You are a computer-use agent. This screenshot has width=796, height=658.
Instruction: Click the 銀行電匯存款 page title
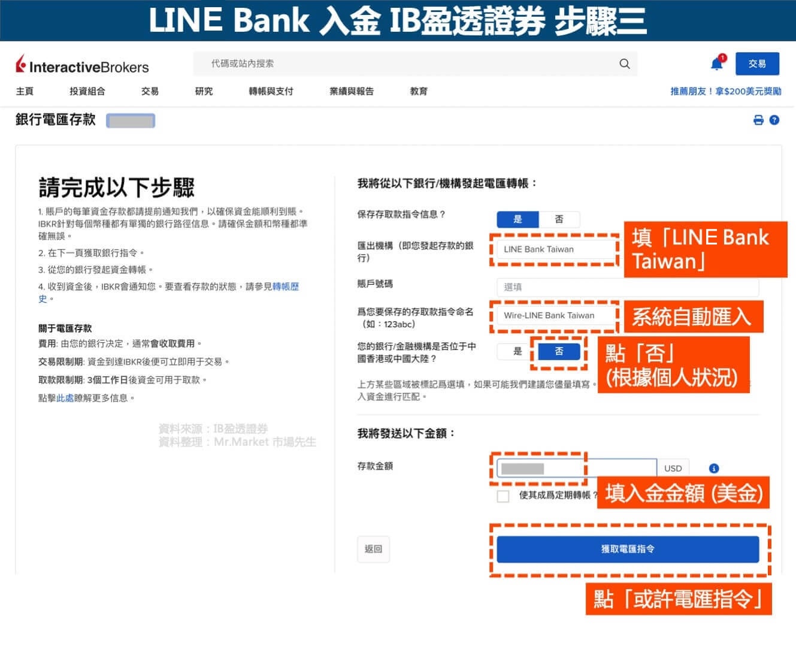[x=56, y=120]
